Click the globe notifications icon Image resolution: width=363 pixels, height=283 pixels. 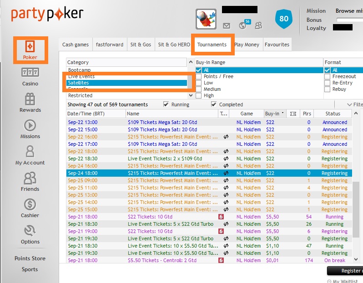click(x=242, y=25)
